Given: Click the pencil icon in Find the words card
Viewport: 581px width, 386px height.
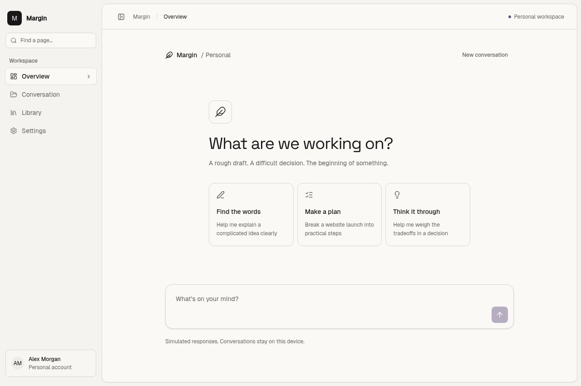Looking at the screenshot, I should pos(221,195).
